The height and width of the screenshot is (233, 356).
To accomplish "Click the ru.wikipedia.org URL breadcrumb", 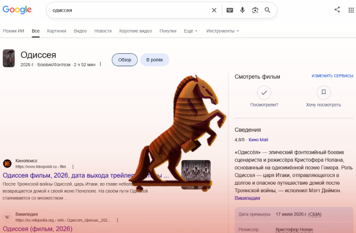I will click(63, 220).
